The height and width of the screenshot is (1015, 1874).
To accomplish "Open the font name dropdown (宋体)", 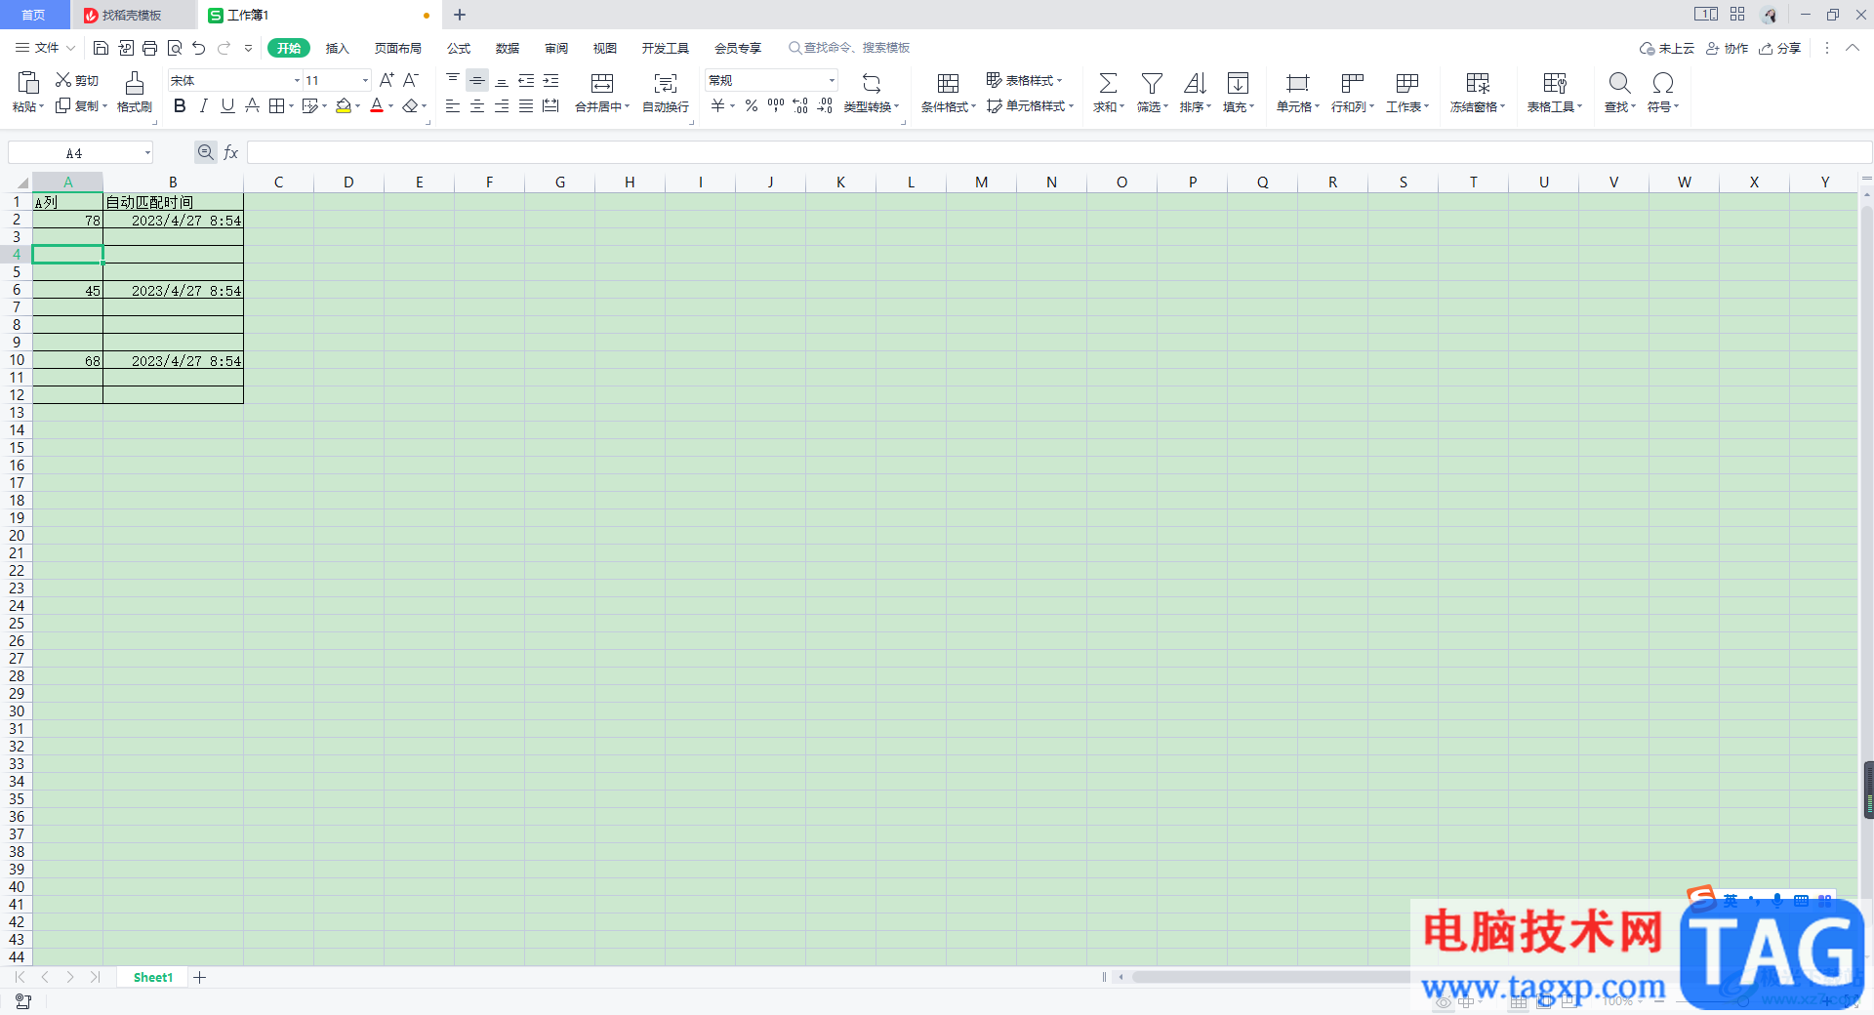I will (x=297, y=80).
